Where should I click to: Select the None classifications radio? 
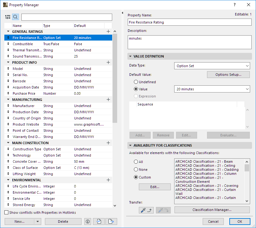[x=136, y=169]
